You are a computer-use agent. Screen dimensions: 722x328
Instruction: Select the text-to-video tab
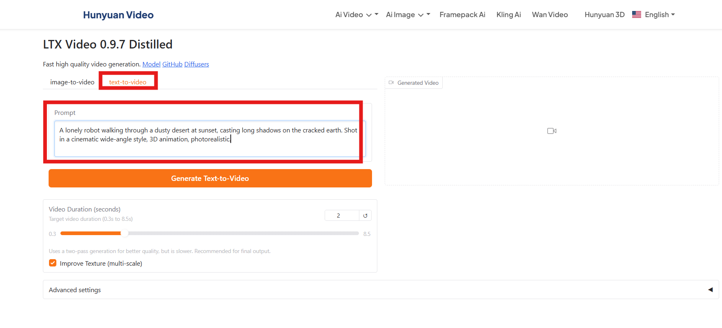tap(127, 82)
